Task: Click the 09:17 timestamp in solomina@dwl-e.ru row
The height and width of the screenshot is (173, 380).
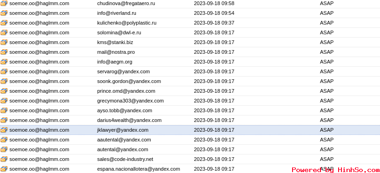Action: click(214, 32)
